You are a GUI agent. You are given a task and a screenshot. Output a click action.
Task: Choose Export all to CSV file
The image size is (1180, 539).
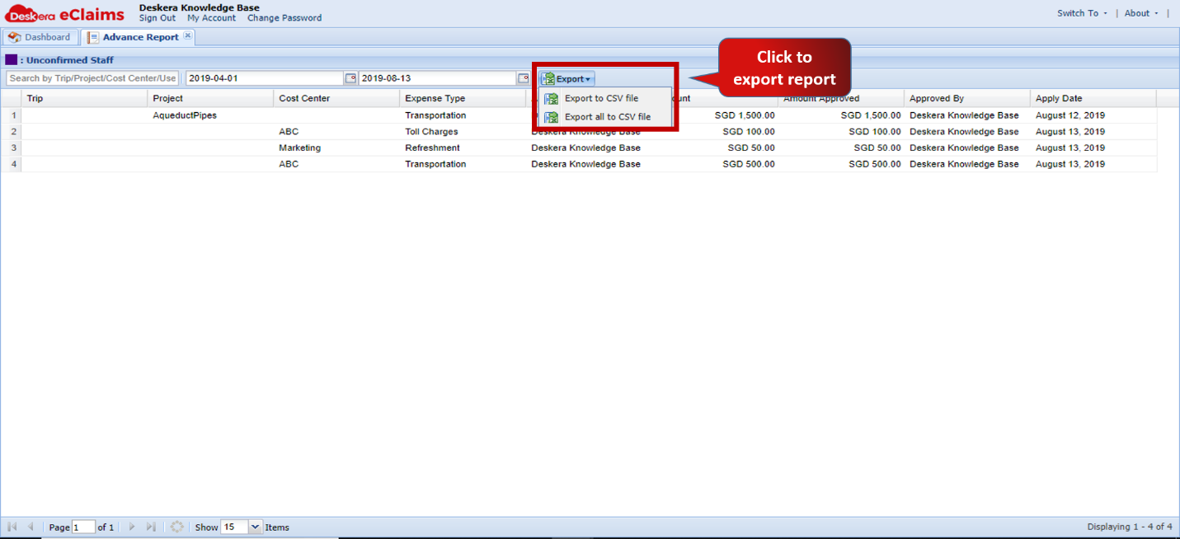(607, 117)
